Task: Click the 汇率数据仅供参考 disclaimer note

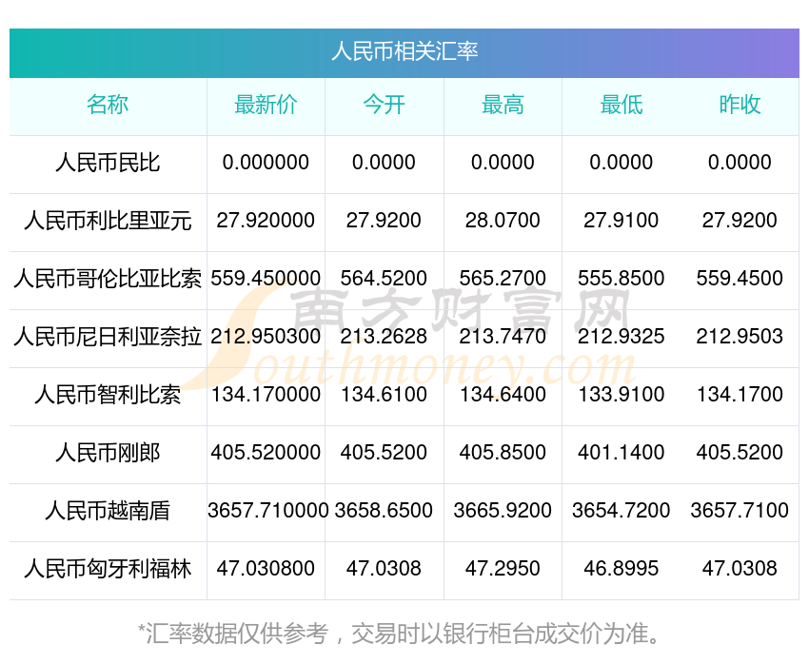Action: [400, 634]
